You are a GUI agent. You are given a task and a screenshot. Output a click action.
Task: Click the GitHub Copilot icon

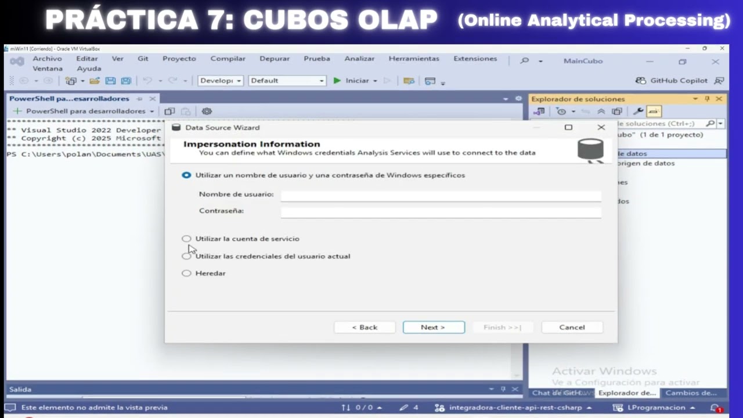641,81
